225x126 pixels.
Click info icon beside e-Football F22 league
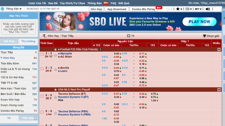coord(100,49)
